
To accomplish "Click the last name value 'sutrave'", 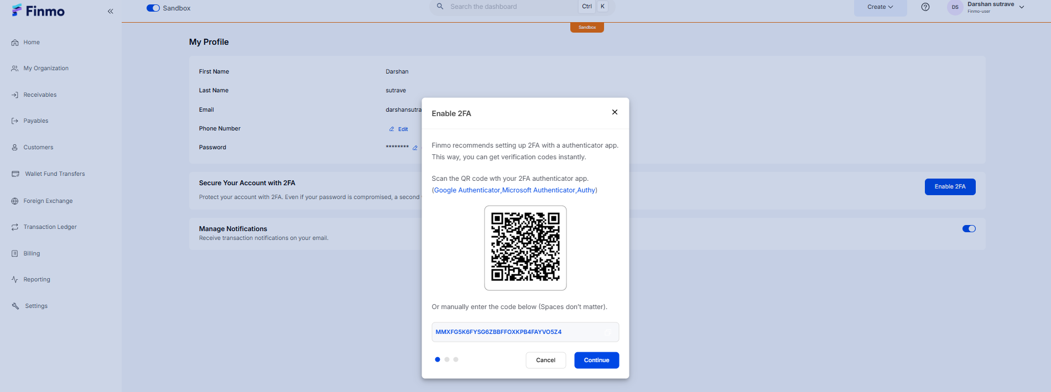I will click(396, 91).
